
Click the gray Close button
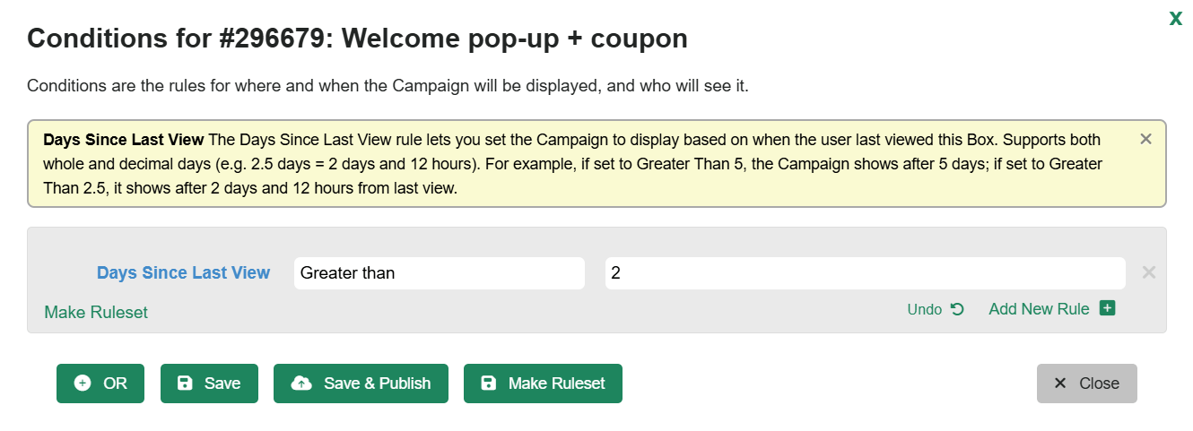[1087, 384]
